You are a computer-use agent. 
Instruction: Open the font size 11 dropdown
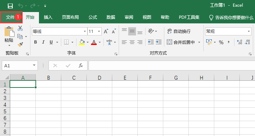tap(99, 31)
